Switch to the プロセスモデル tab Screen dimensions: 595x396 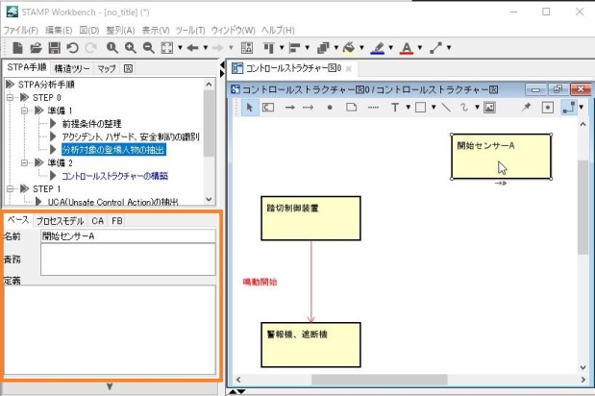(x=61, y=220)
